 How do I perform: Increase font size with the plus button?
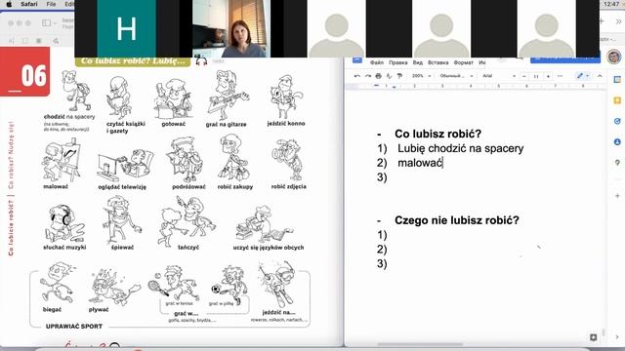549,76
